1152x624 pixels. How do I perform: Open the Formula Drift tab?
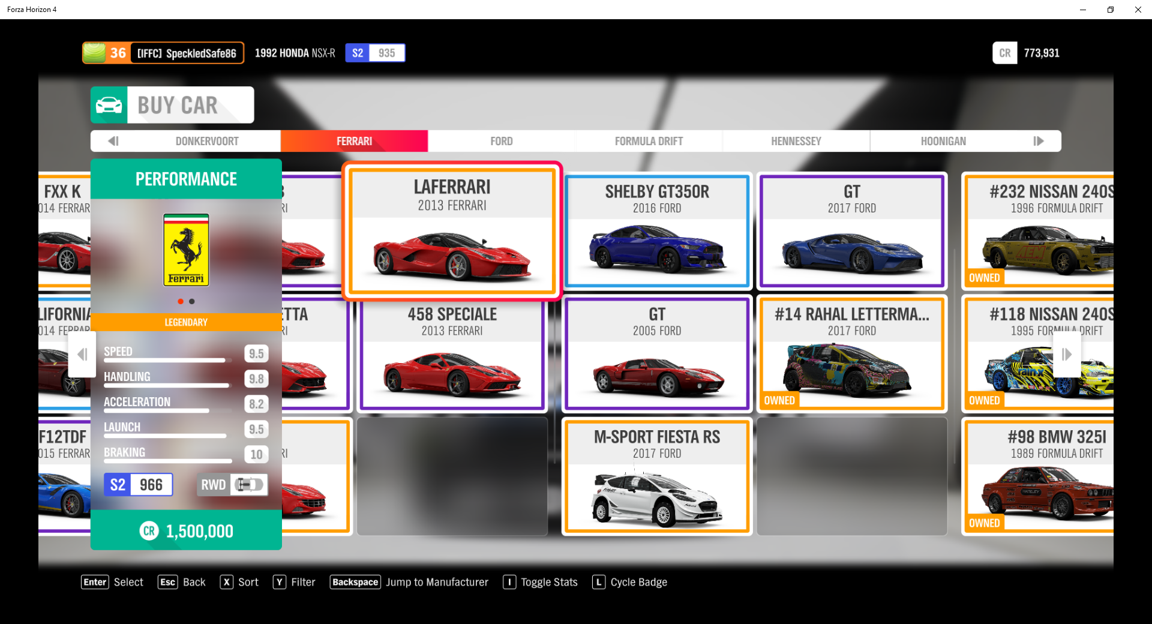point(649,141)
